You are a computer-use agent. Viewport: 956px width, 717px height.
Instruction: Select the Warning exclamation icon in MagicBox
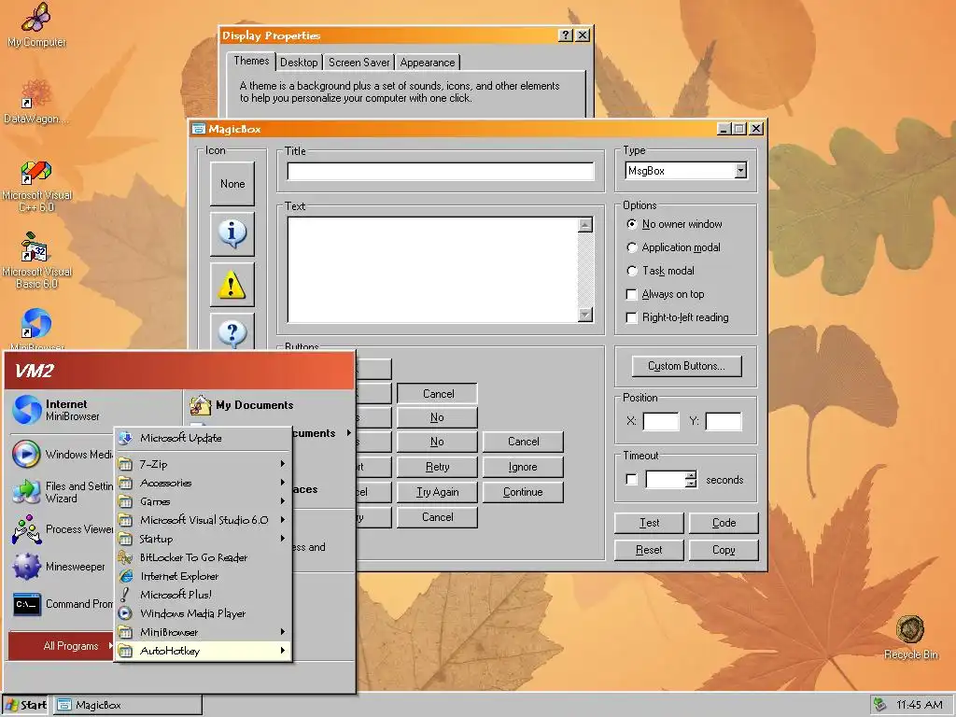click(x=232, y=285)
